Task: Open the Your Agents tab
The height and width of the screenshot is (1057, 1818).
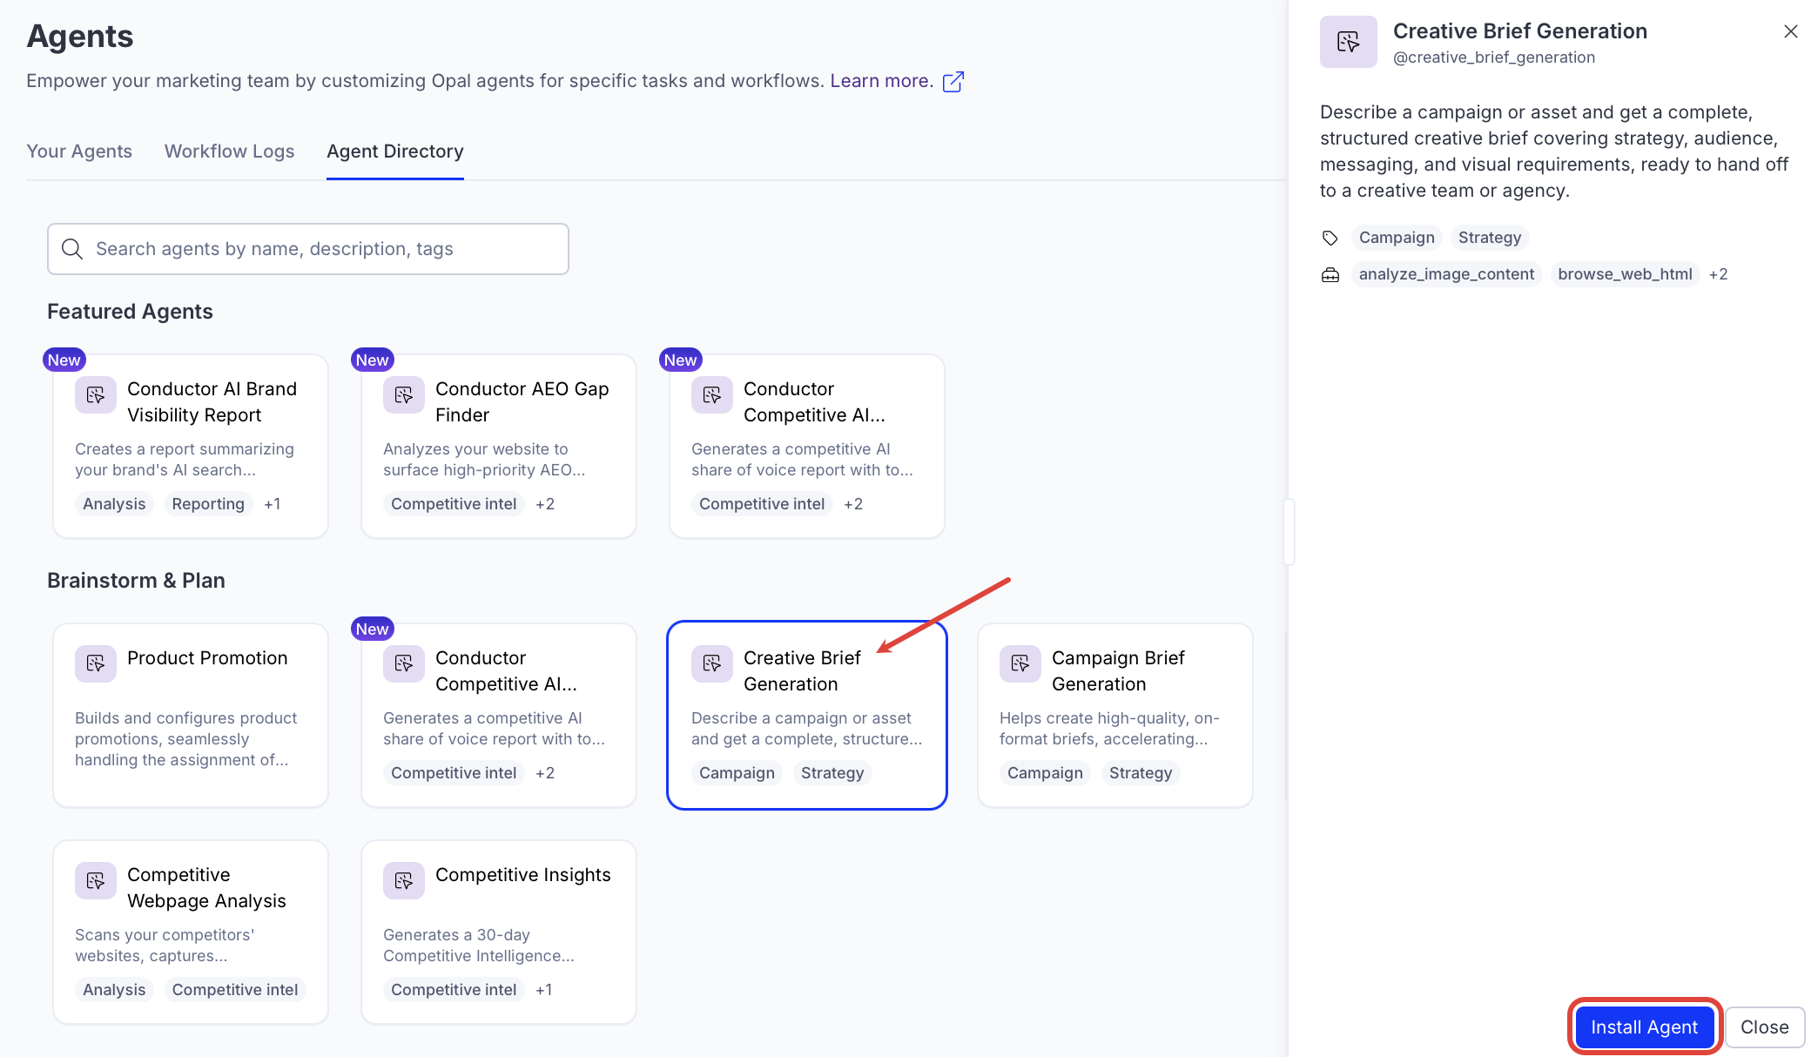Action: pos(79,151)
